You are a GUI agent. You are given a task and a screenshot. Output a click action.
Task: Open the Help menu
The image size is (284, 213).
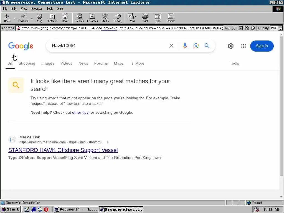[60, 9]
